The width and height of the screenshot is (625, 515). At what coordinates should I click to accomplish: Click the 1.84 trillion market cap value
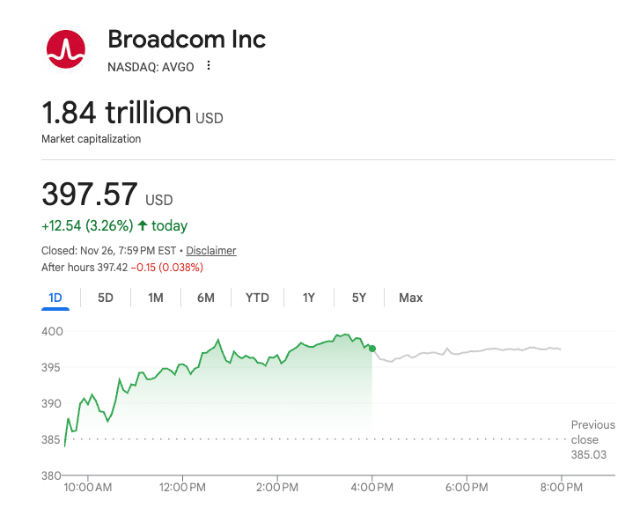point(116,113)
